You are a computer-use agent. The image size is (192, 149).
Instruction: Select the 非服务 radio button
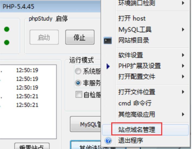78,83
